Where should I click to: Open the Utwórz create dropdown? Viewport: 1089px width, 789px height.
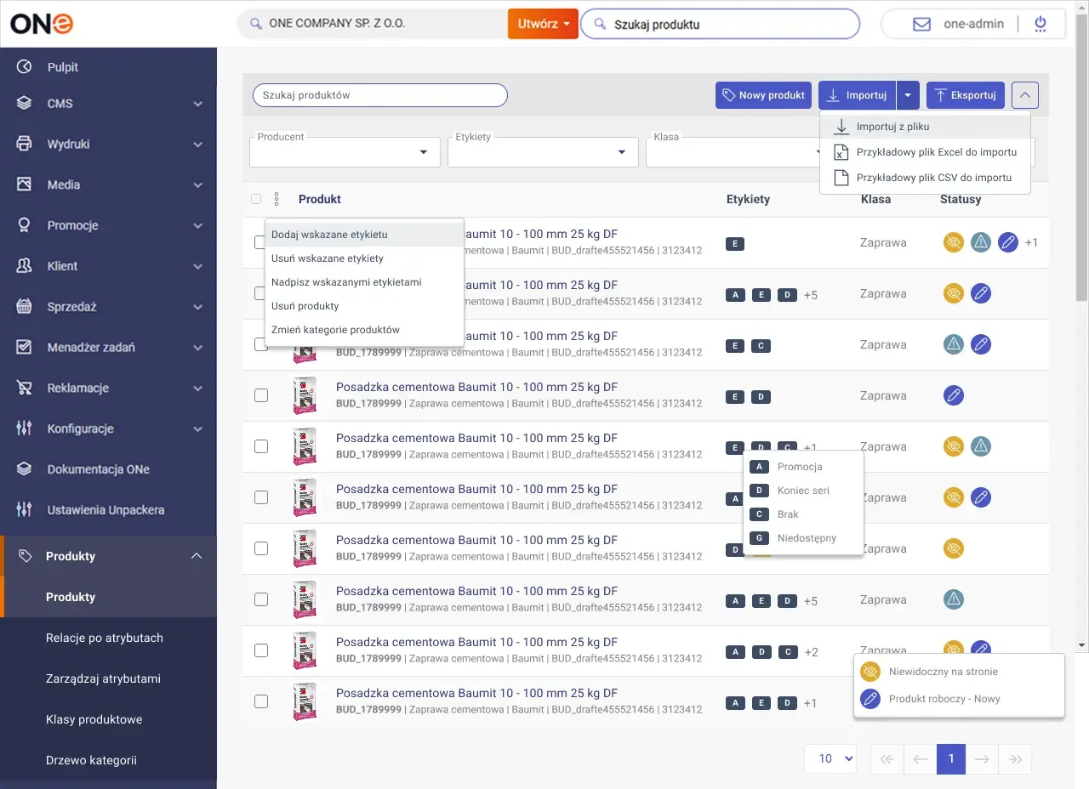coord(543,24)
